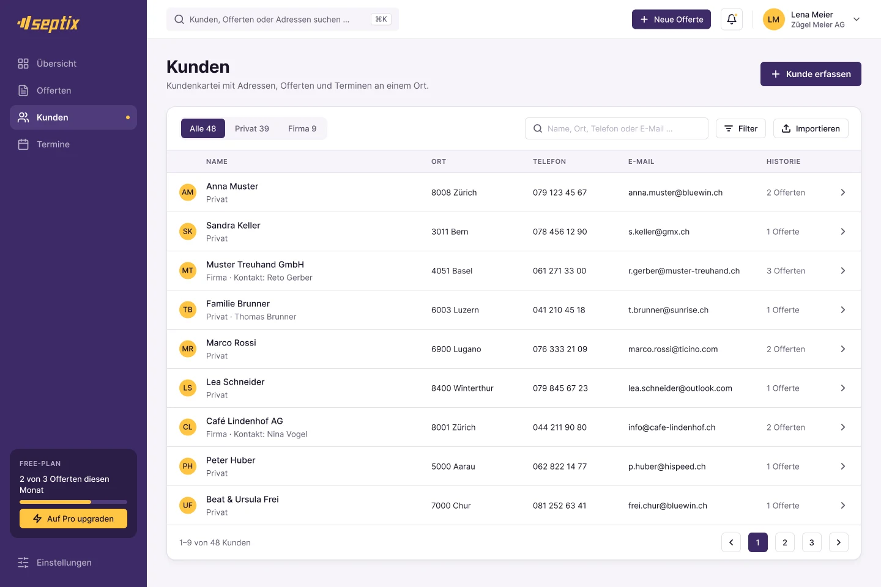Click the LM user avatar

pyautogui.click(x=774, y=20)
